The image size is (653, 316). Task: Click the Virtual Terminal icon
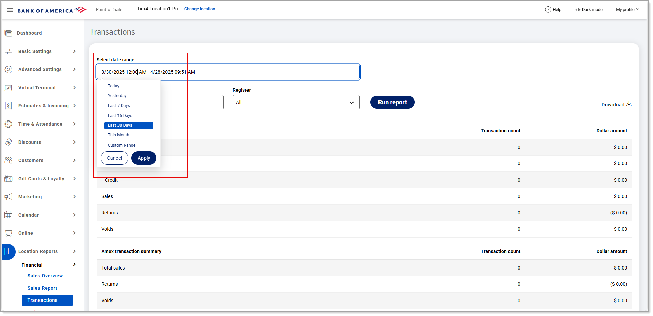(8, 88)
